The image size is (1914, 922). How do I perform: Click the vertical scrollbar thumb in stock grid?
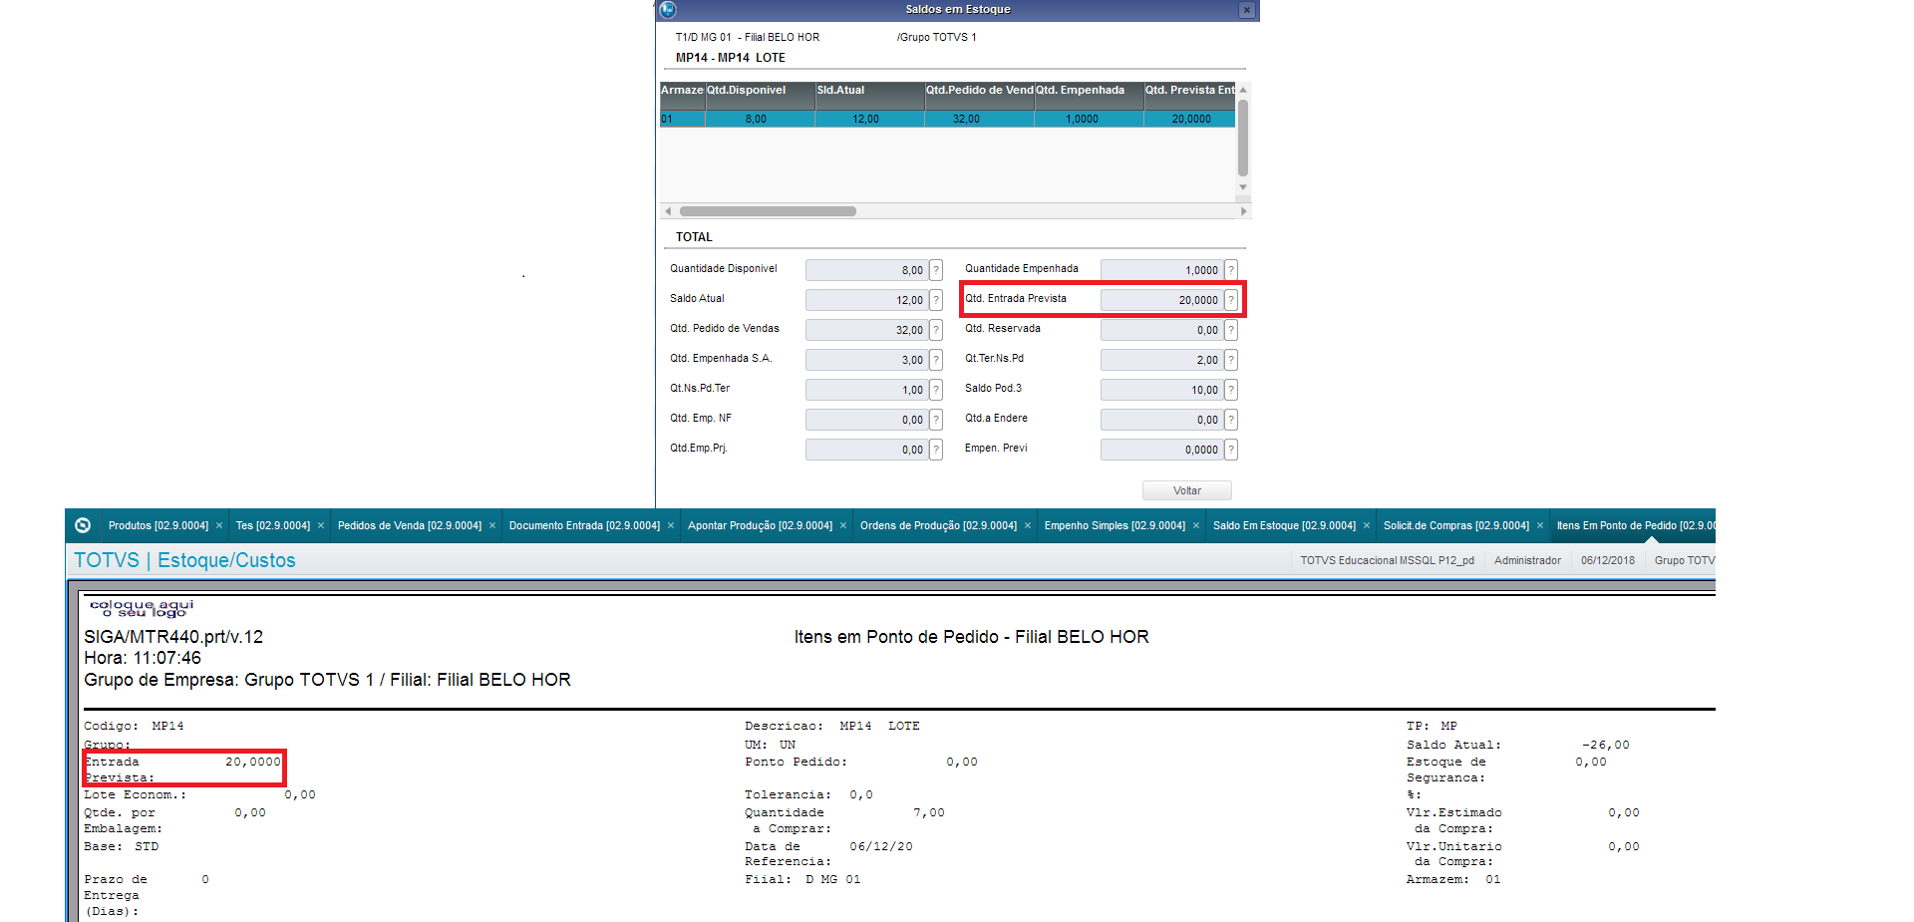pyautogui.click(x=1243, y=137)
